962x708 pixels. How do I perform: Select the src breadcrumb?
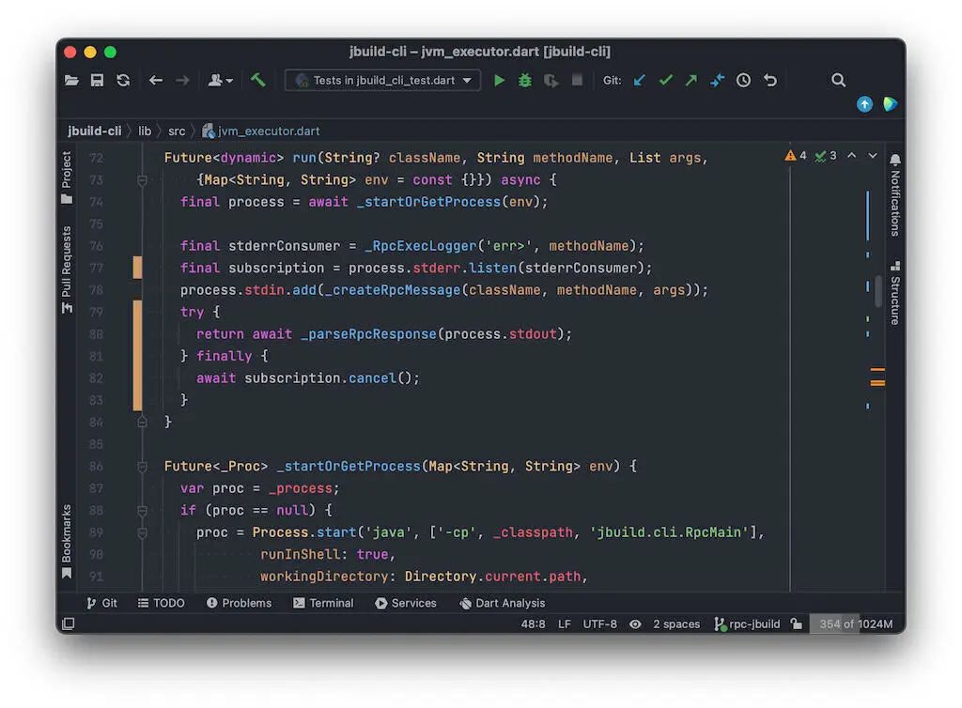click(x=177, y=131)
